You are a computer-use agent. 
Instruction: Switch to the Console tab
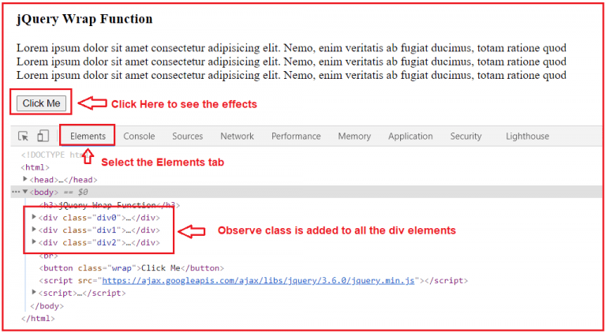tap(139, 136)
